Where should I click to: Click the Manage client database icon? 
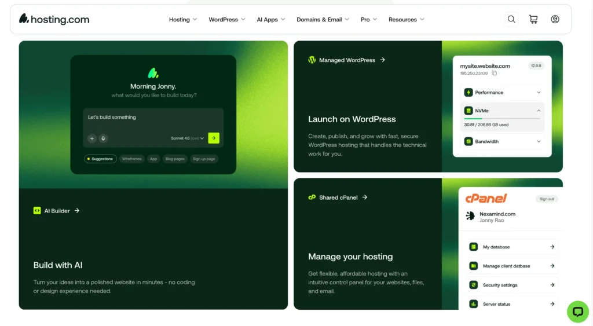click(x=473, y=266)
